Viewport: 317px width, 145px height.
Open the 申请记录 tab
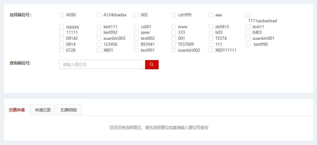coord(43,110)
